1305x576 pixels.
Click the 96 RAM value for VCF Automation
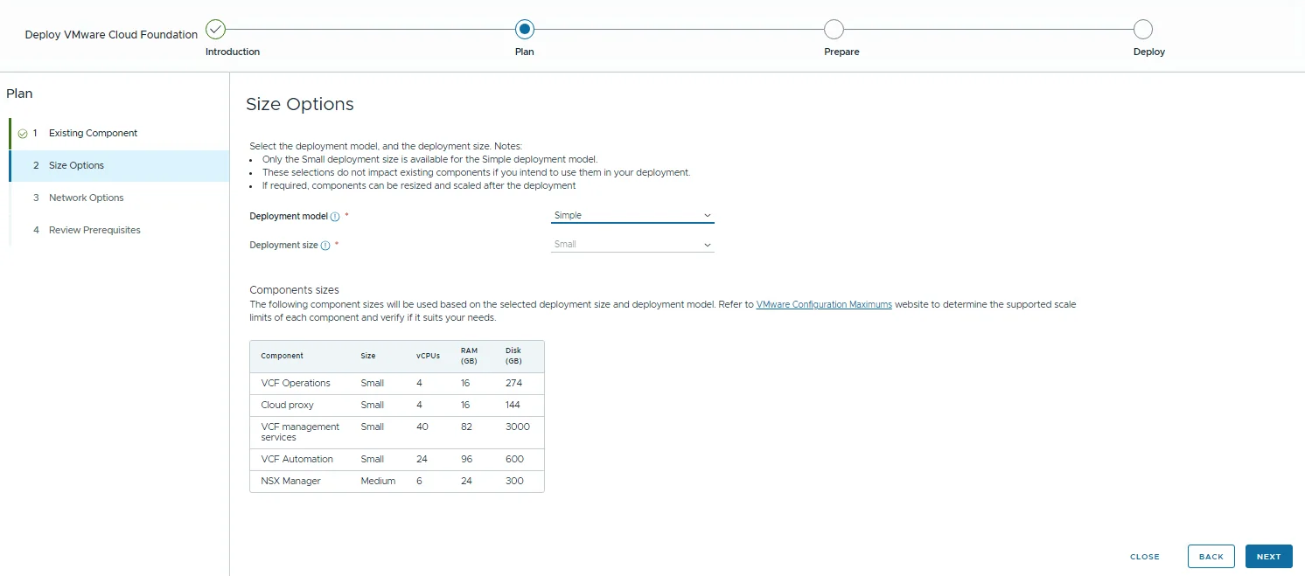click(x=467, y=459)
